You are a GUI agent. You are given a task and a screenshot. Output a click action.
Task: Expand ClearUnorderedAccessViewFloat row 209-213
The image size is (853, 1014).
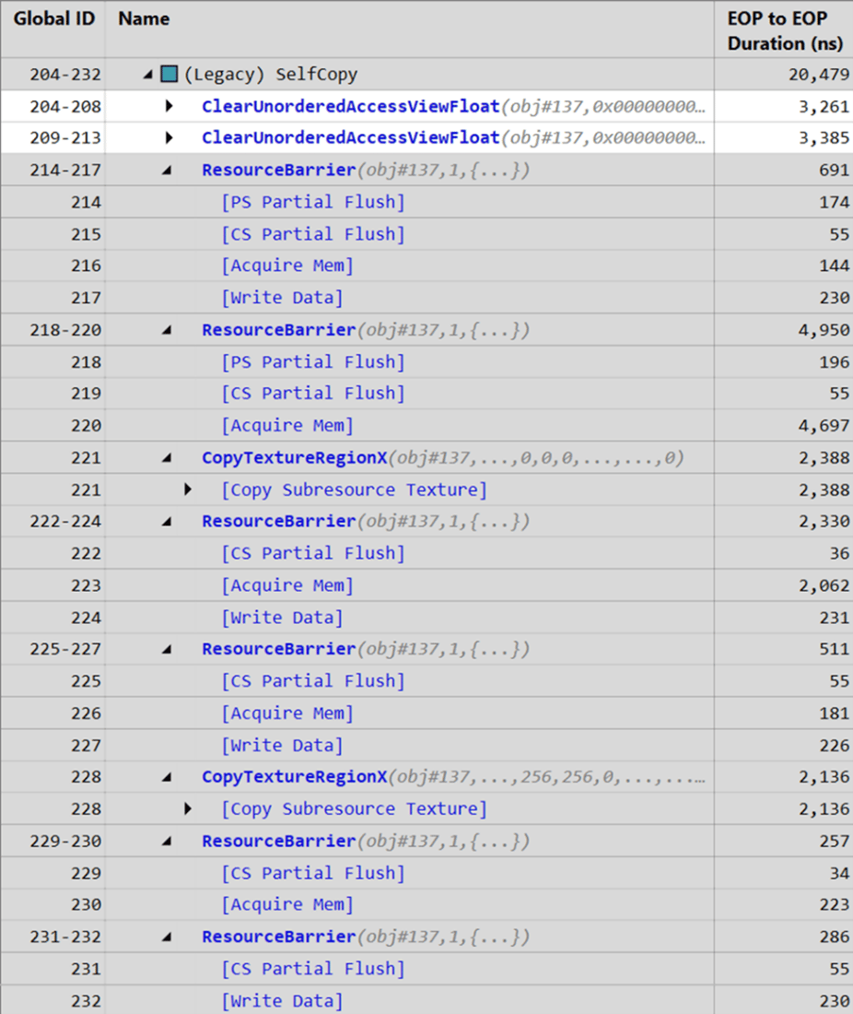pyautogui.click(x=169, y=137)
